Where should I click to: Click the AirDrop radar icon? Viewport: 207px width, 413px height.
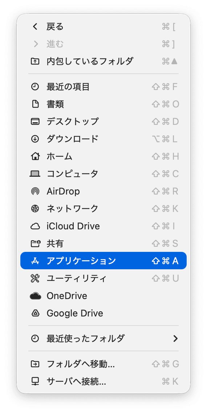click(35, 192)
